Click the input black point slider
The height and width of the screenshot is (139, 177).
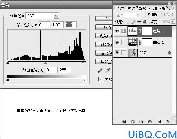tap(8, 63)
